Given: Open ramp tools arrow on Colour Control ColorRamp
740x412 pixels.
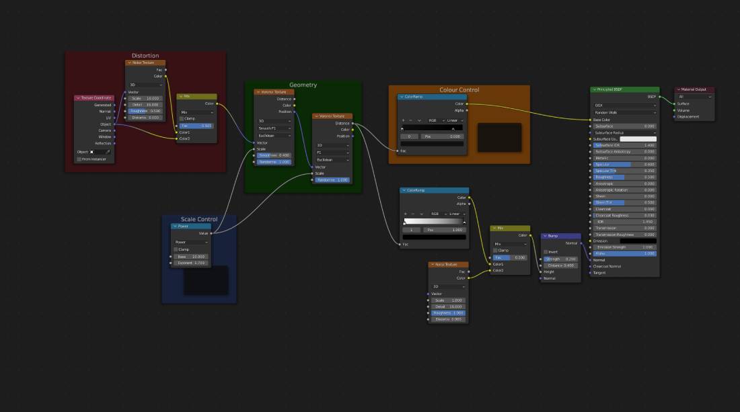Looking at the screenshot, I should click(x=419, y=120).
